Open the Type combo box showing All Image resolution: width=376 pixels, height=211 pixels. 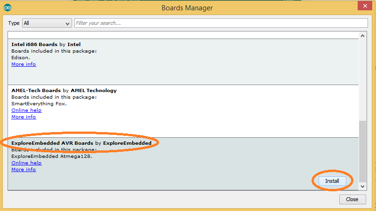tap(47, 23)
